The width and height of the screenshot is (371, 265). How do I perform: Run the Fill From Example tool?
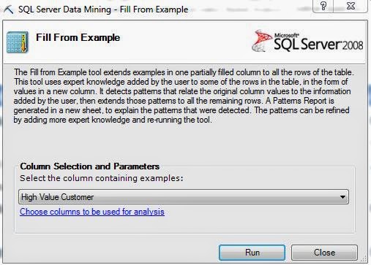pyautogui.click(x=252, y=253)
